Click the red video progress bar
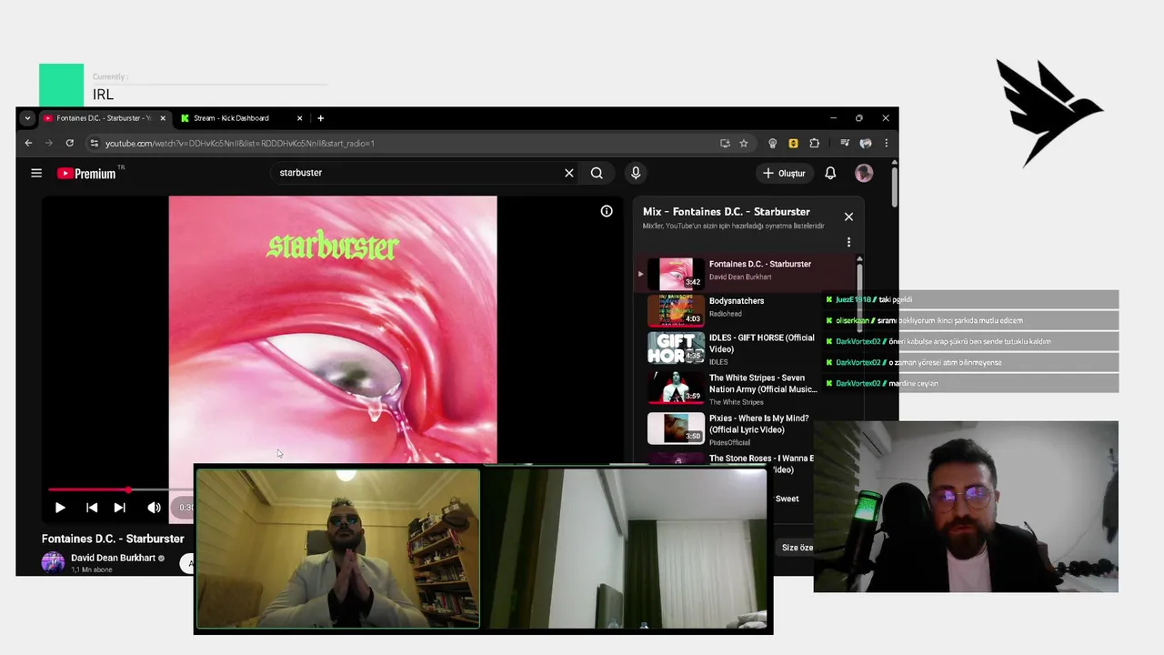The height and width of the screenshot is (655, 1164). (x=88, y=490)
